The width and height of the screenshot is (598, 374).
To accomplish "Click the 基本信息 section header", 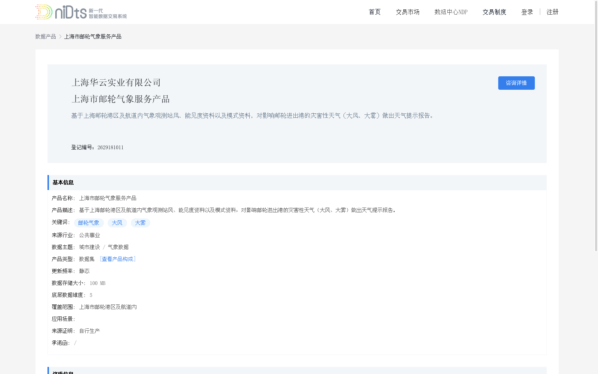I will [297, 183].
